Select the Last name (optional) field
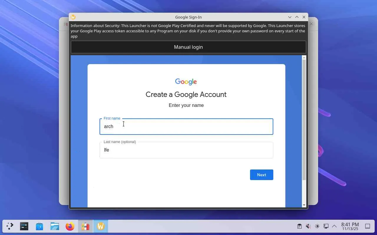This screenshot has height=235, width=377. pyautogui.click(x=186, y=150)
